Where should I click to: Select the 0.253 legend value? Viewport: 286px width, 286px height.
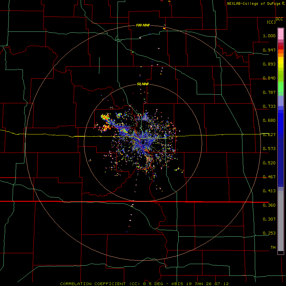point(269,233)
